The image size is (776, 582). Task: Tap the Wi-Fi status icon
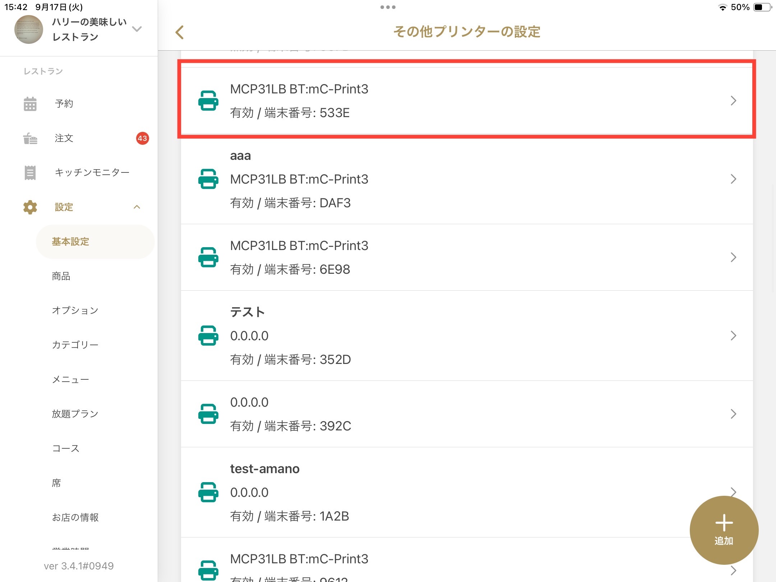(x=722, y=7)
